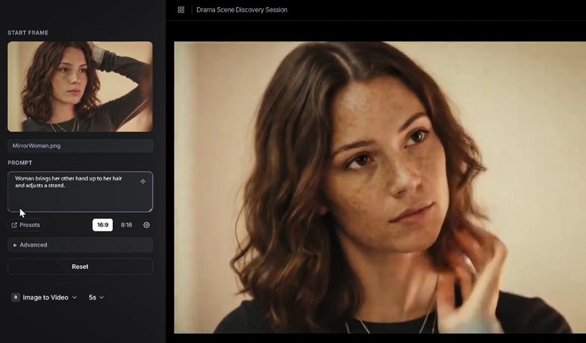Open the Image to Video mode dropdown
Image resolution: width=586 pixels, height=343 pixels.
coord(49,297)
